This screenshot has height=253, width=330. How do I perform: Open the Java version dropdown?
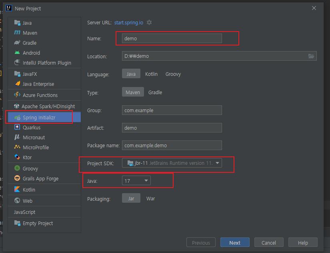click(136, 180)
